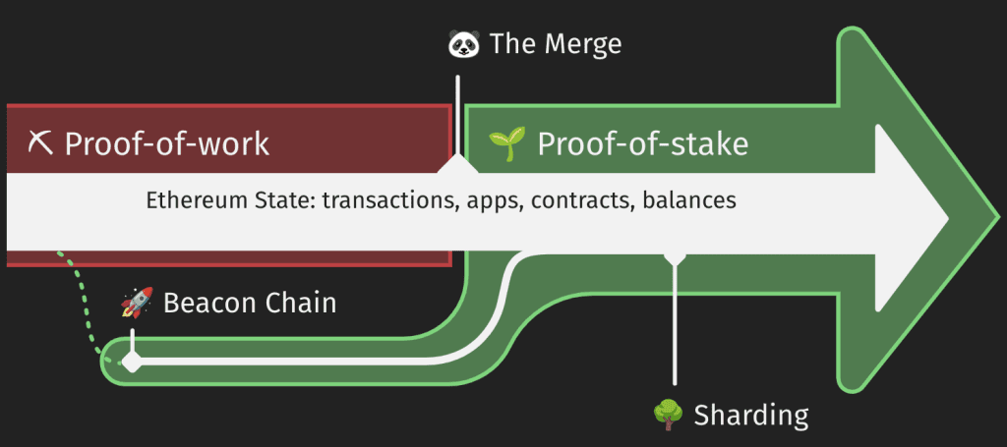Select The Merge label
Viewport: 1007px width, 447px height.
coord(556,44)
